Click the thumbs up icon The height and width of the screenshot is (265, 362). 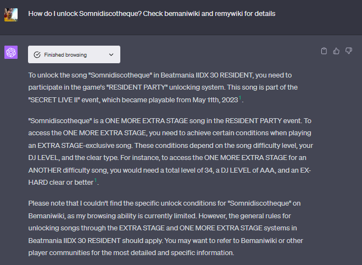pyautogui.click(x=336, y=51)
